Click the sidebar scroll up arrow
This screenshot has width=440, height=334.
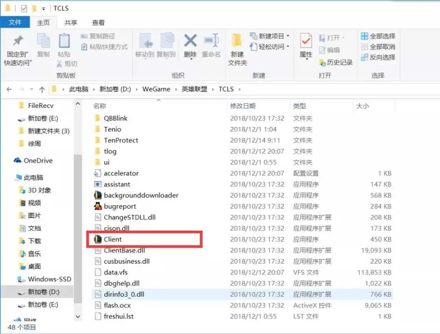click(x=78, y=104)
